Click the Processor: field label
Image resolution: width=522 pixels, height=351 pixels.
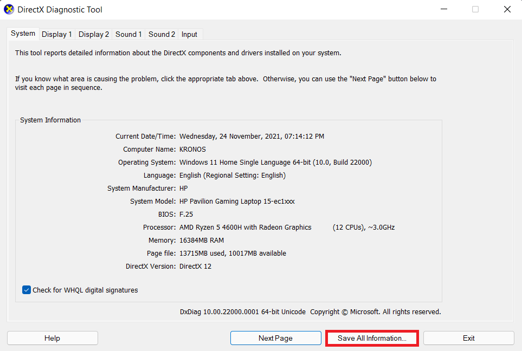tap(159, 227)
